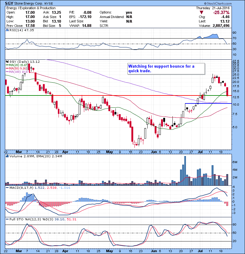Image resolution: width=245 pixels, height=254 pixels.
Task: Click the Annual Dividend N/A value
Action: [129, 17]
